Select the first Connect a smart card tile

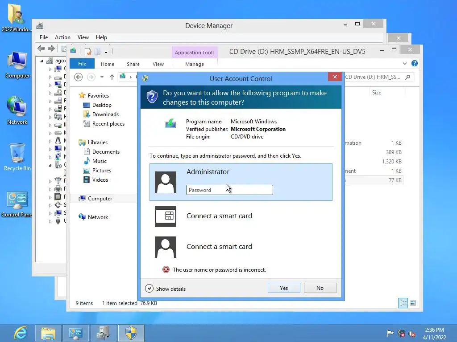coord(241,216)
